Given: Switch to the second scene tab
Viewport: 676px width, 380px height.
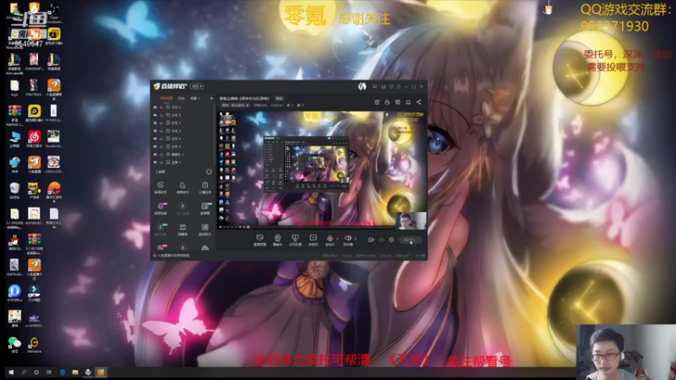Looking at the screenshot, I should click(182, 98).
